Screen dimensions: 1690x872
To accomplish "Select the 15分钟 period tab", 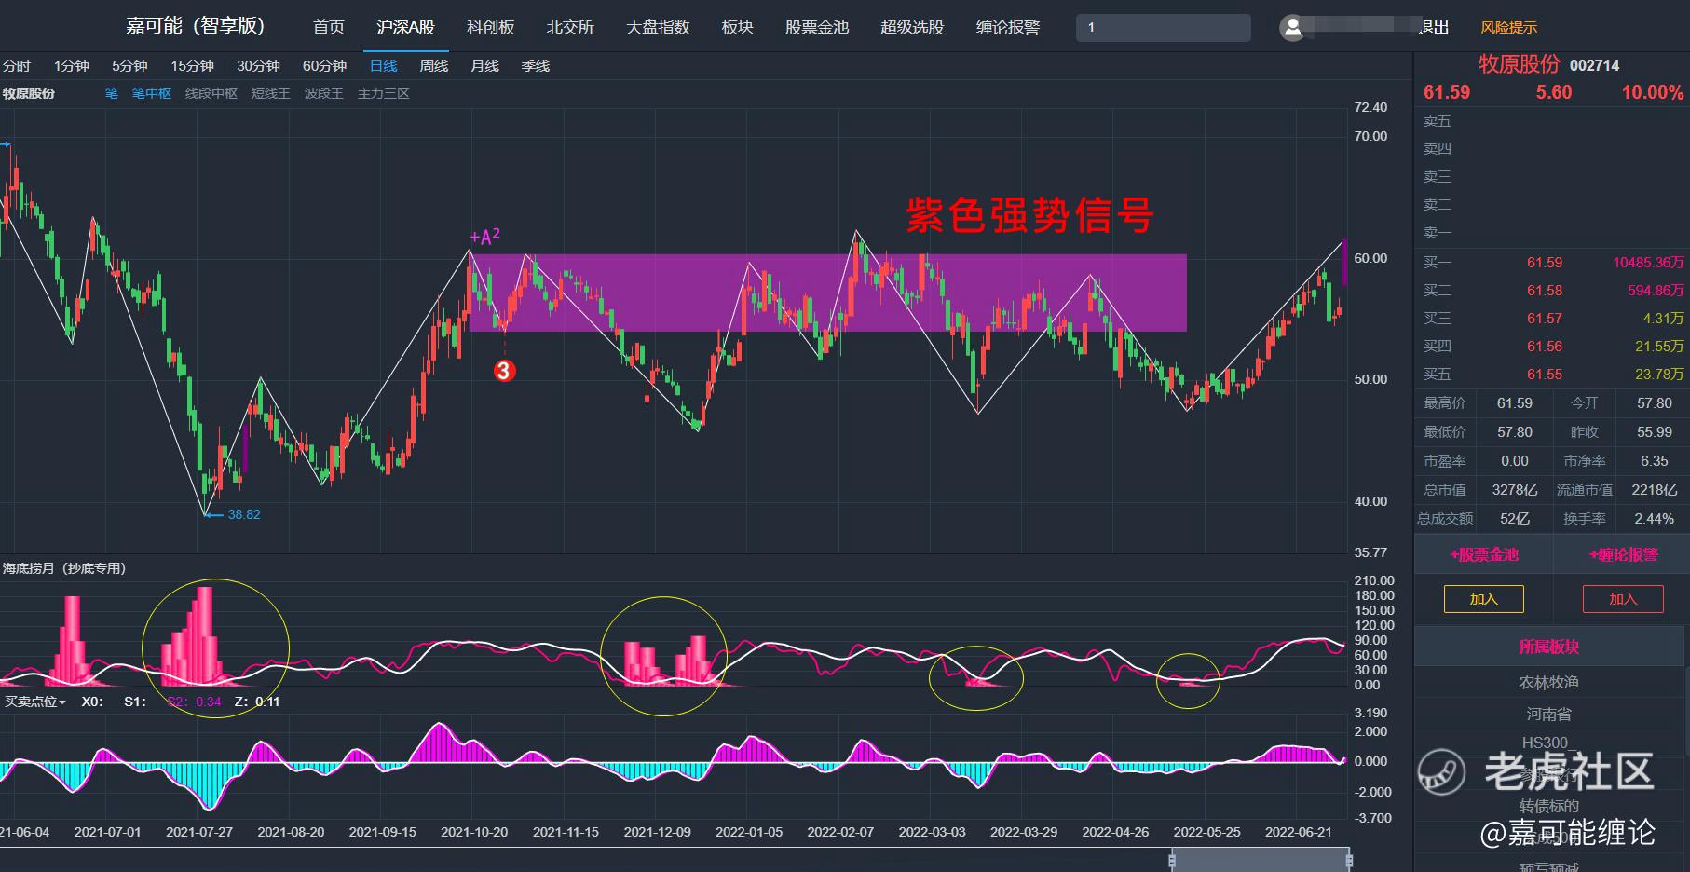I will coord(192,66).
